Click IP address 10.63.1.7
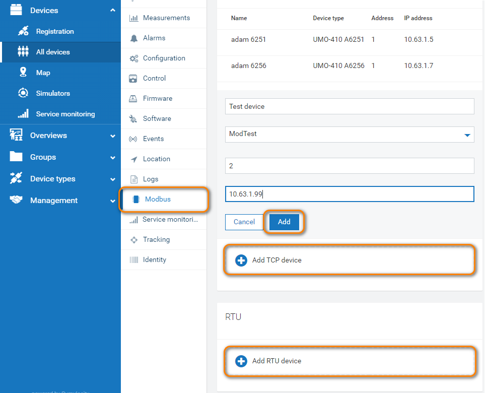This screenshot has height=393, width=485. tap(419, 65)
